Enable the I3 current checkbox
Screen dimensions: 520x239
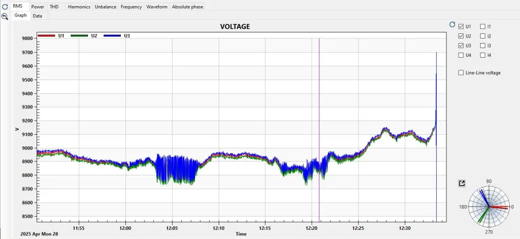coord(483,46)
